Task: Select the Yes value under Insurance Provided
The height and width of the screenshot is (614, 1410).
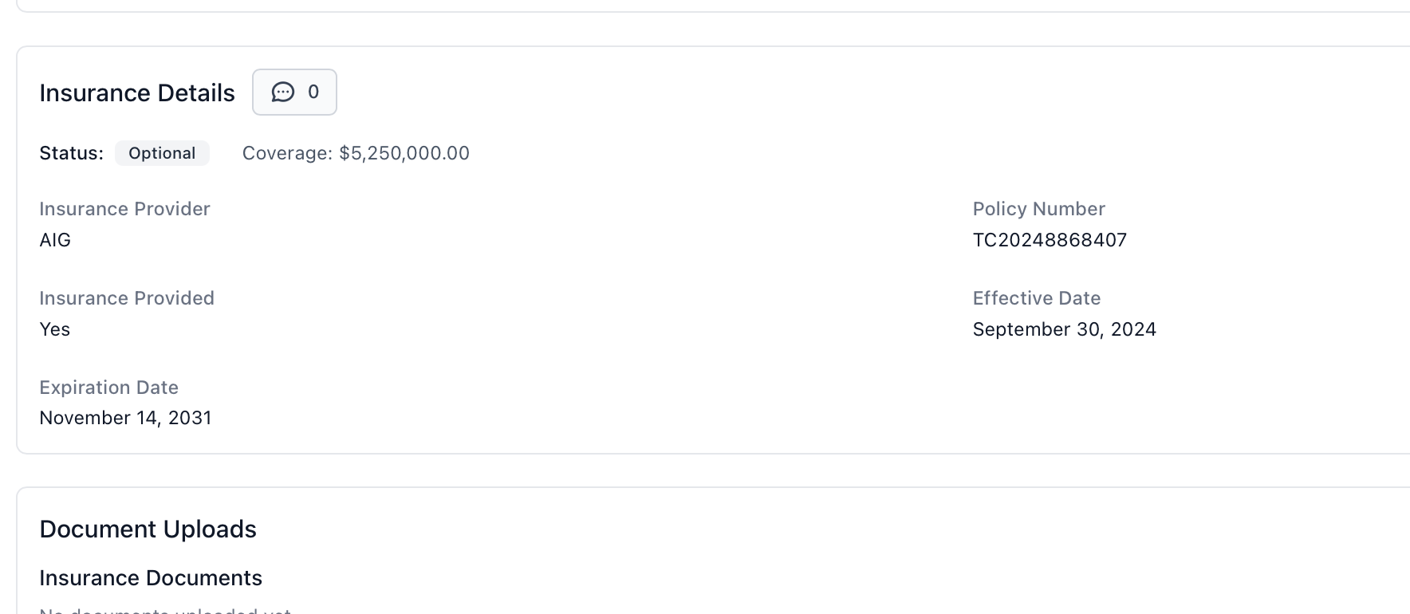Action: tap(55, 329)
